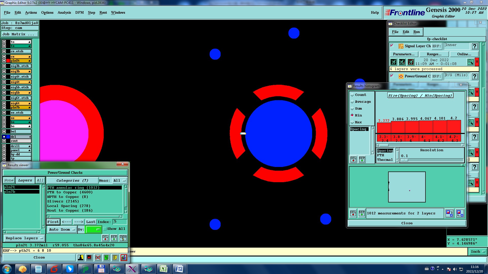The height and width of the screenshot is (274, 488).
Task: Open the Analysis menu
Action: point(64,13)
